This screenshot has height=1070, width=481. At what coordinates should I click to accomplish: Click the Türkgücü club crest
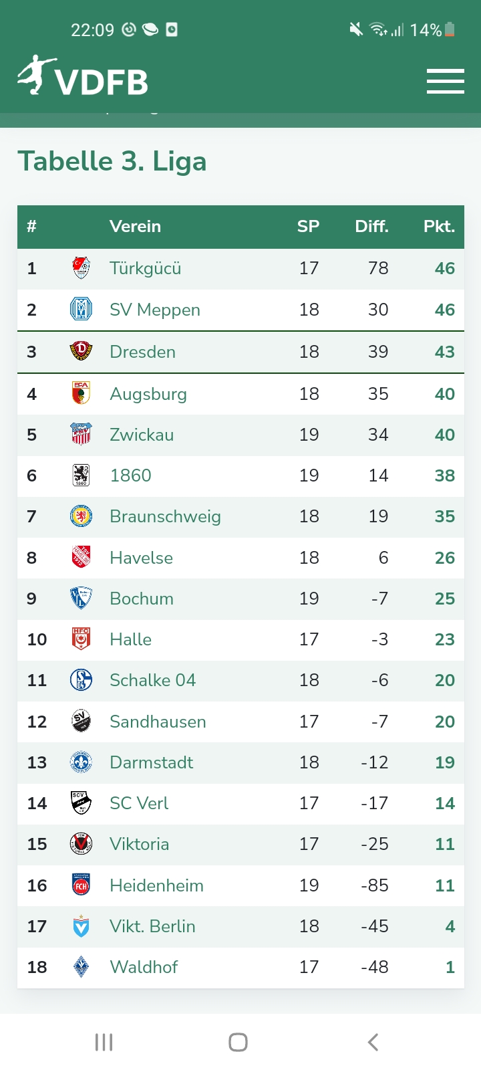pyautogui.click(x=81, y=268)
